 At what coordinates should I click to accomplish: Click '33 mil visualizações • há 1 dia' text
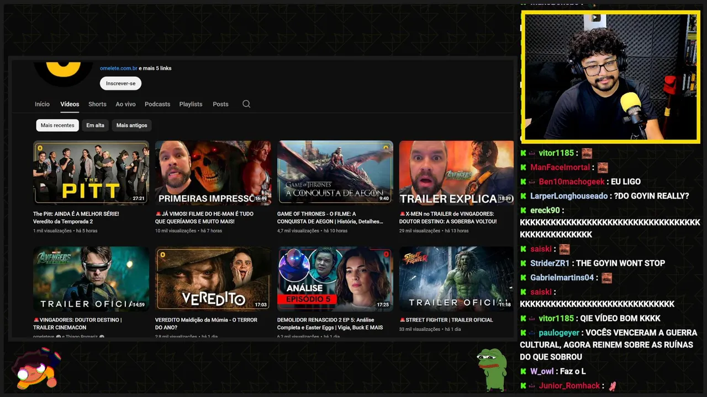[430, 329]
